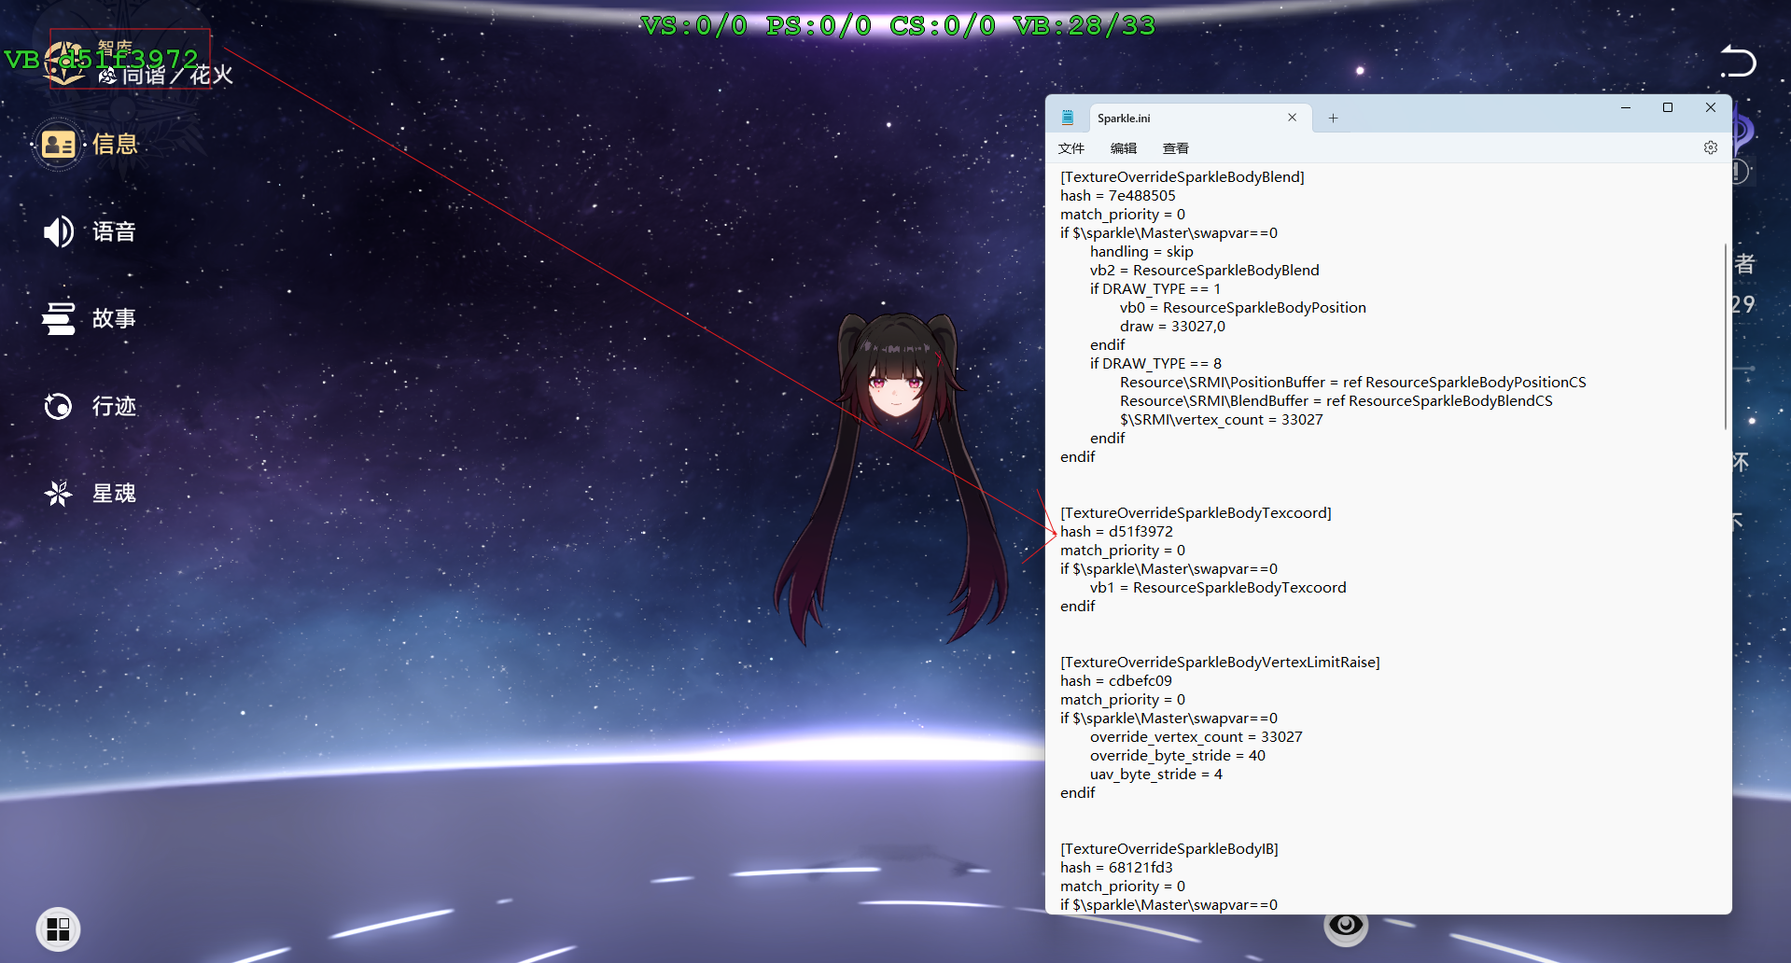
Task: Click the '[TextureOverrideSparkleBodyTexcoord]' header line
Action: click(x=1196, y=513)
